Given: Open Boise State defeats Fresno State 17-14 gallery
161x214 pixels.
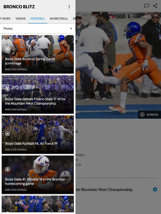Looking at the screenshot, I should click(x=38, y=94).
